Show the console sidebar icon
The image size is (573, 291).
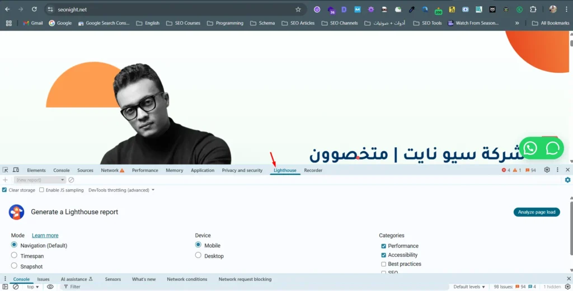(x=5, y=287)
